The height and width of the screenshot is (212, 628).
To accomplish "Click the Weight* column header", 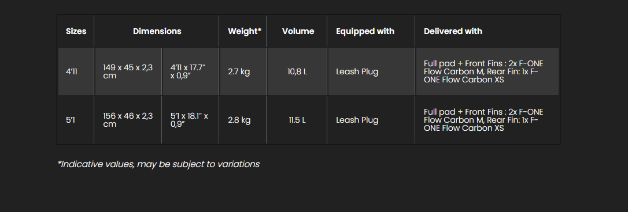I will 243,31.
